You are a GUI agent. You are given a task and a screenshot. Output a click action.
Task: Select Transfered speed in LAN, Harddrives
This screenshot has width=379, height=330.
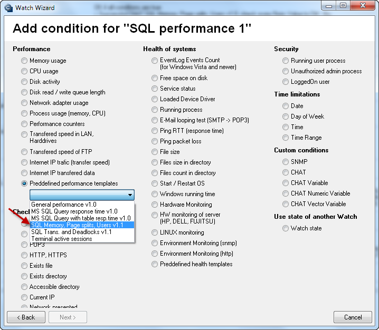pos(24,134)
